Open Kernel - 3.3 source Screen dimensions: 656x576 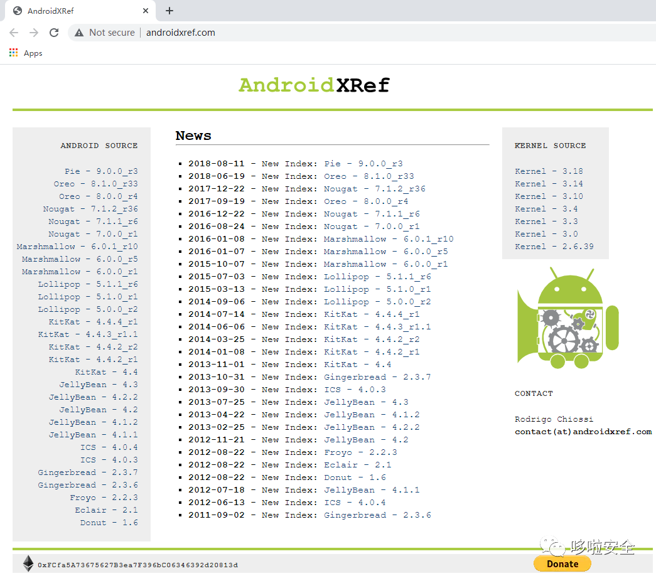tap(546, 221)
